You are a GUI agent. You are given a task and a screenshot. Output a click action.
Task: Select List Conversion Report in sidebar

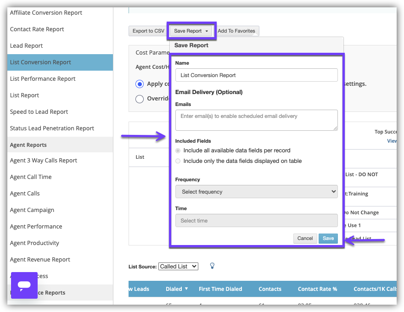point(60,62)
